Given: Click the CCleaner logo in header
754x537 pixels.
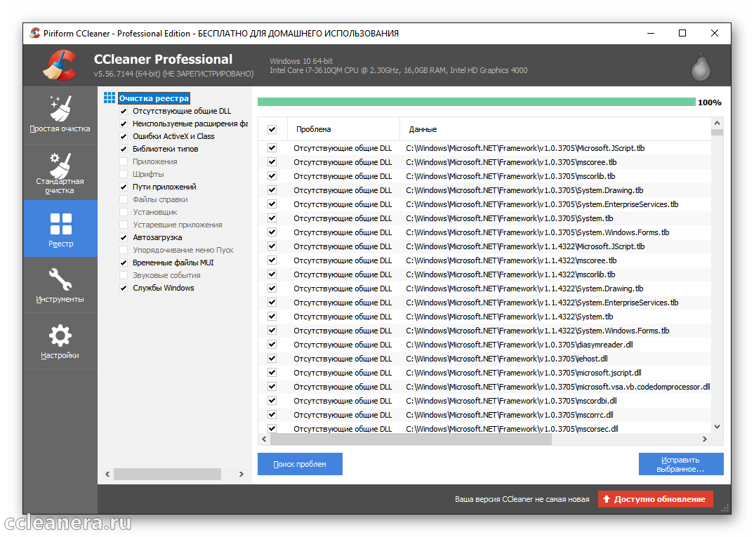Looking at the screenshot, I should pos(60,65).
